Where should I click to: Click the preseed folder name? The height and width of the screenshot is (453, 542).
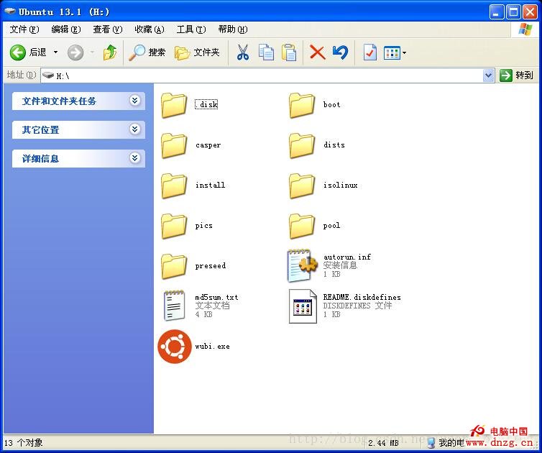point(210,265)
